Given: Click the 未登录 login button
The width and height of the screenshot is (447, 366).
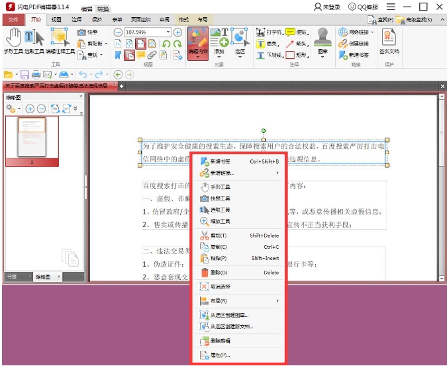Looking at the screenshot, I should (x=327, y=7).
